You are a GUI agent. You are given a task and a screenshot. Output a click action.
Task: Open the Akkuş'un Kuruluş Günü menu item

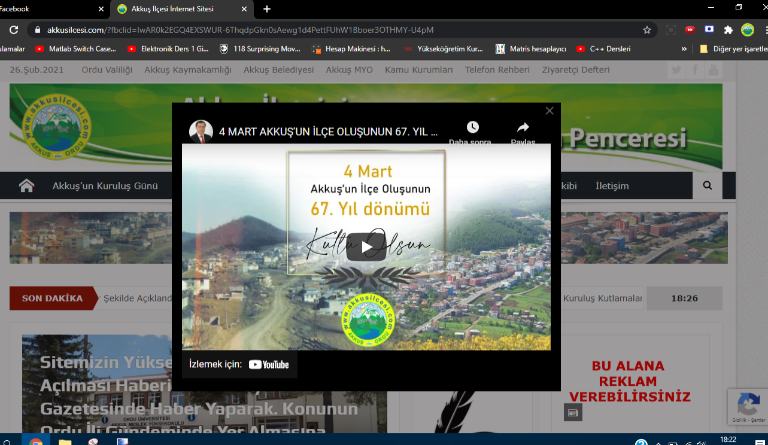coord(105,186)
